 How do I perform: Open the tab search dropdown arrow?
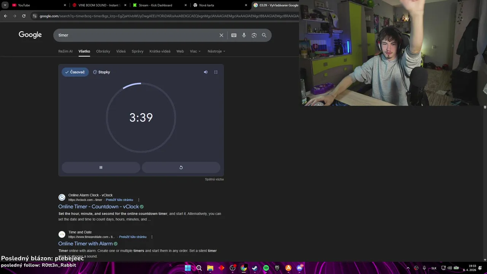tap(5, 5)
